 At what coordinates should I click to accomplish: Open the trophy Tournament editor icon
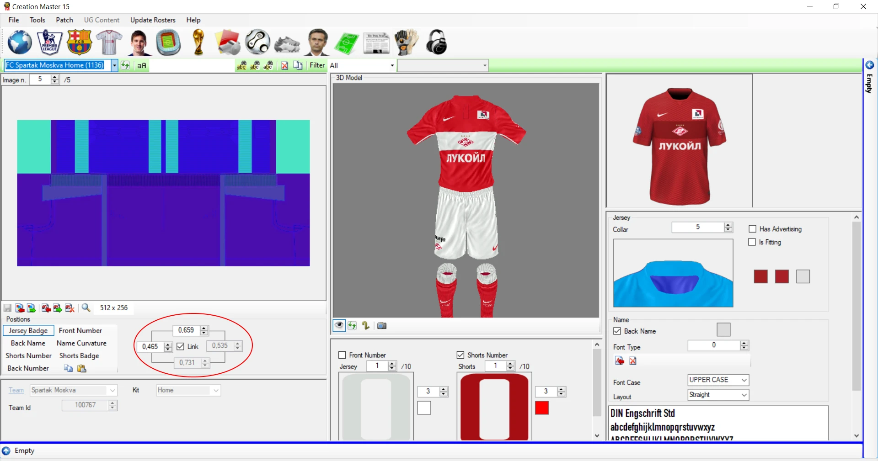pyautogui.click(x=198, y=42)
